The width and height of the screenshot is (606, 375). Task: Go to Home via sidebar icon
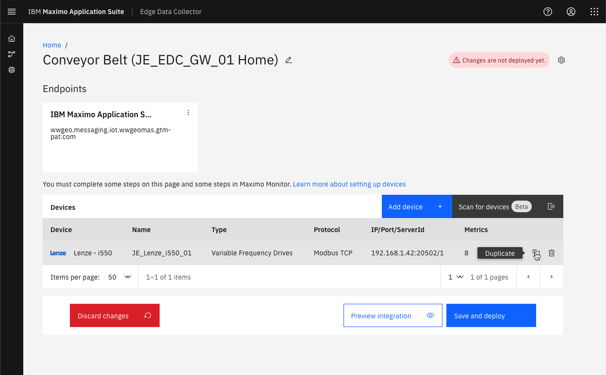(x=12, y=39)
